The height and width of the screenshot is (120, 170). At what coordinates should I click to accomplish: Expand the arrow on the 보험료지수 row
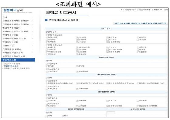coord(32,46)
